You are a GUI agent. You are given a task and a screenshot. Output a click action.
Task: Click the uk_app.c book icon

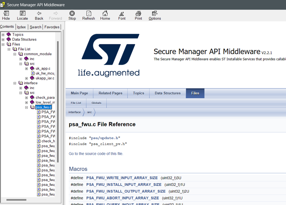(32, 69)
